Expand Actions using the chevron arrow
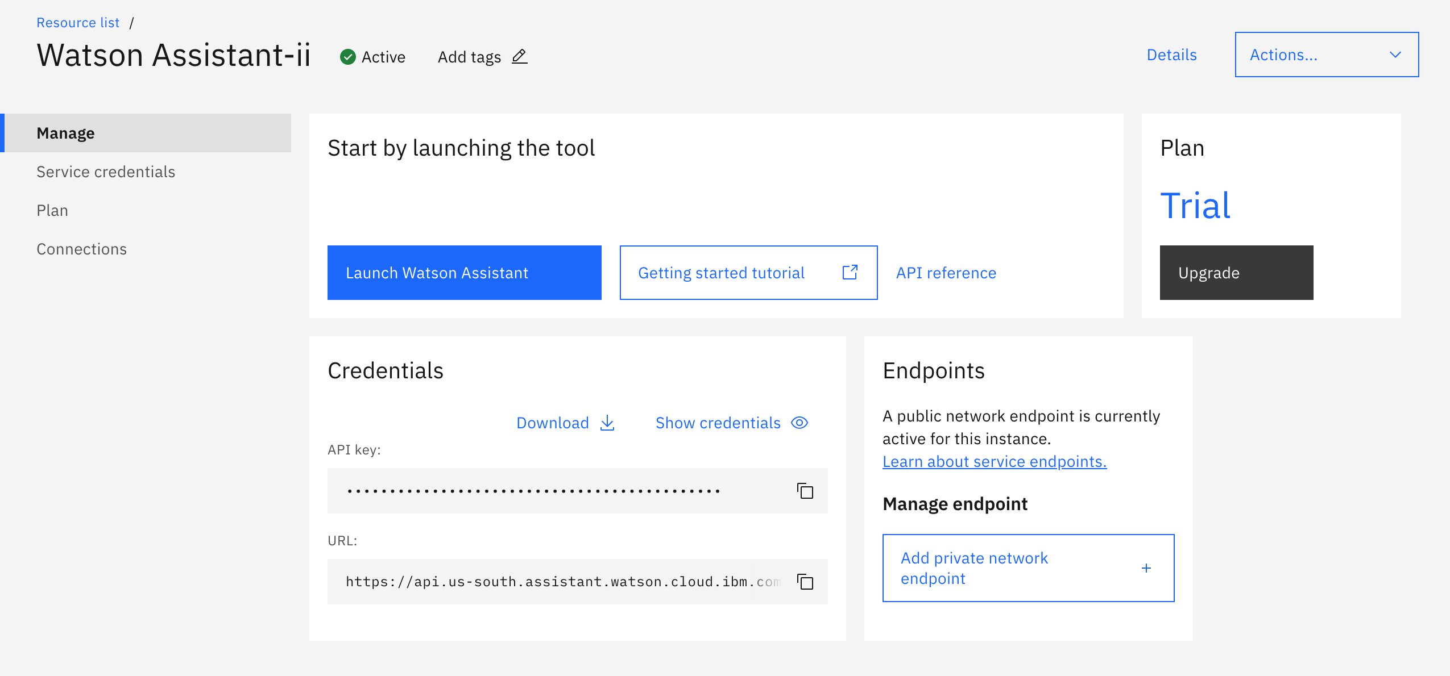 coord(1395,55)
